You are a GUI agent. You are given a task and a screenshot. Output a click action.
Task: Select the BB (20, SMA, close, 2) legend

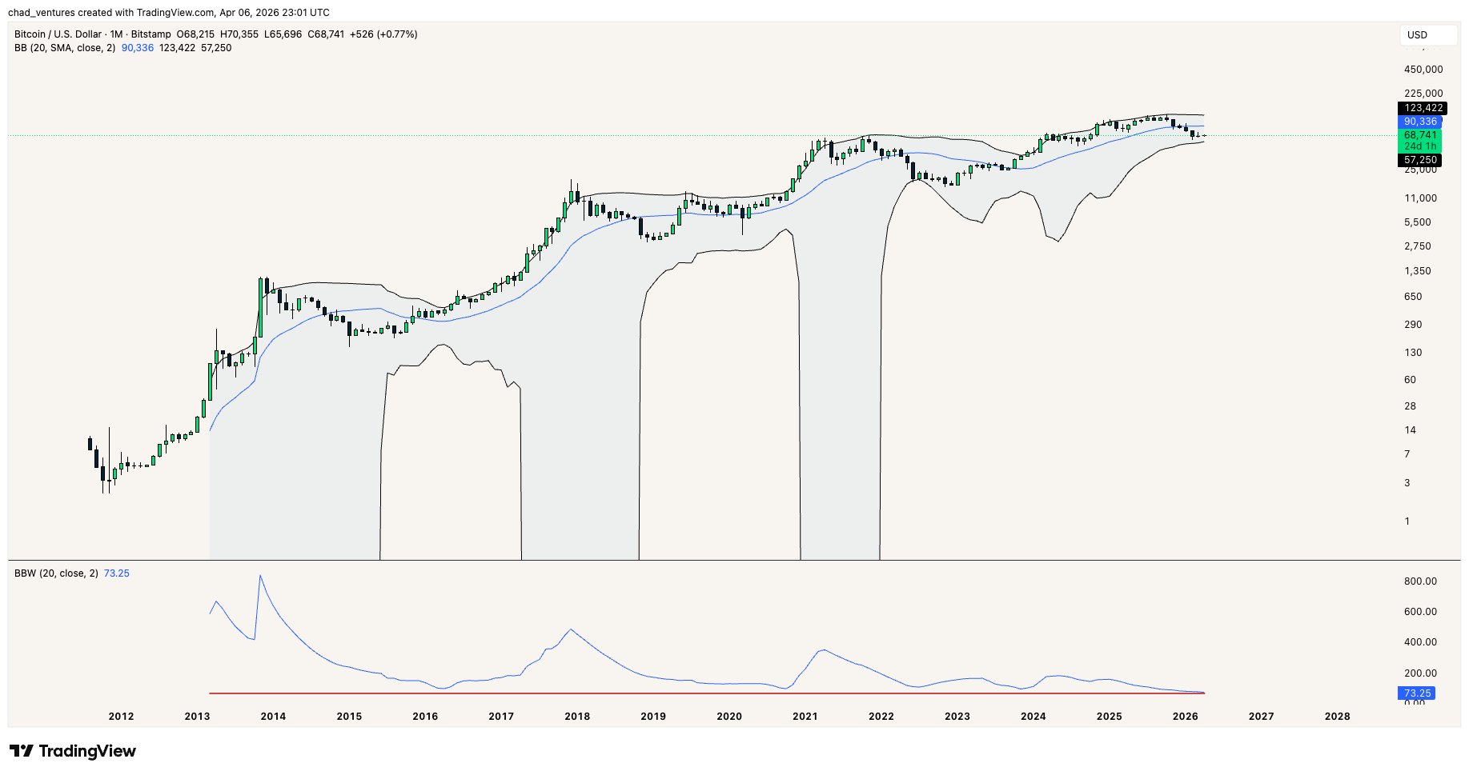(x=65, y=48)
